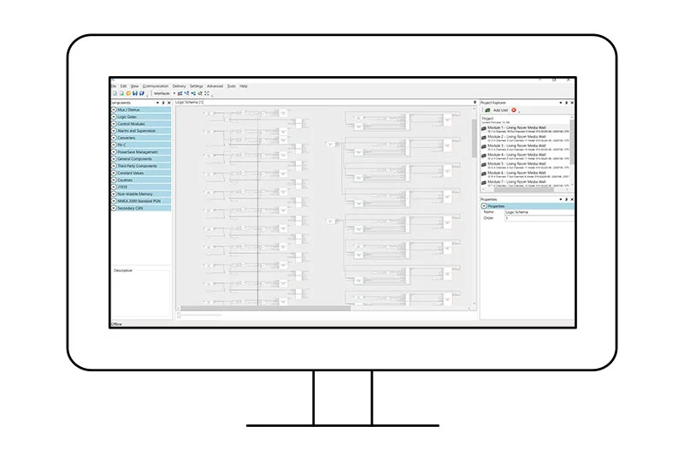Expand Alarms and Supervision category

(114, 131)
